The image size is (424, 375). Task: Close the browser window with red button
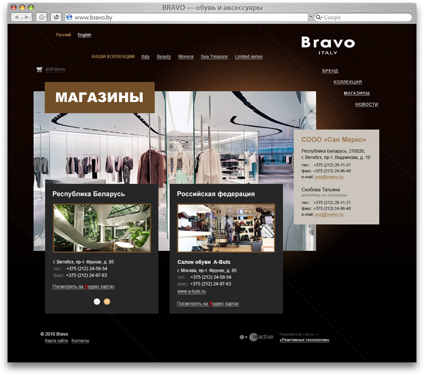(14, 8)
